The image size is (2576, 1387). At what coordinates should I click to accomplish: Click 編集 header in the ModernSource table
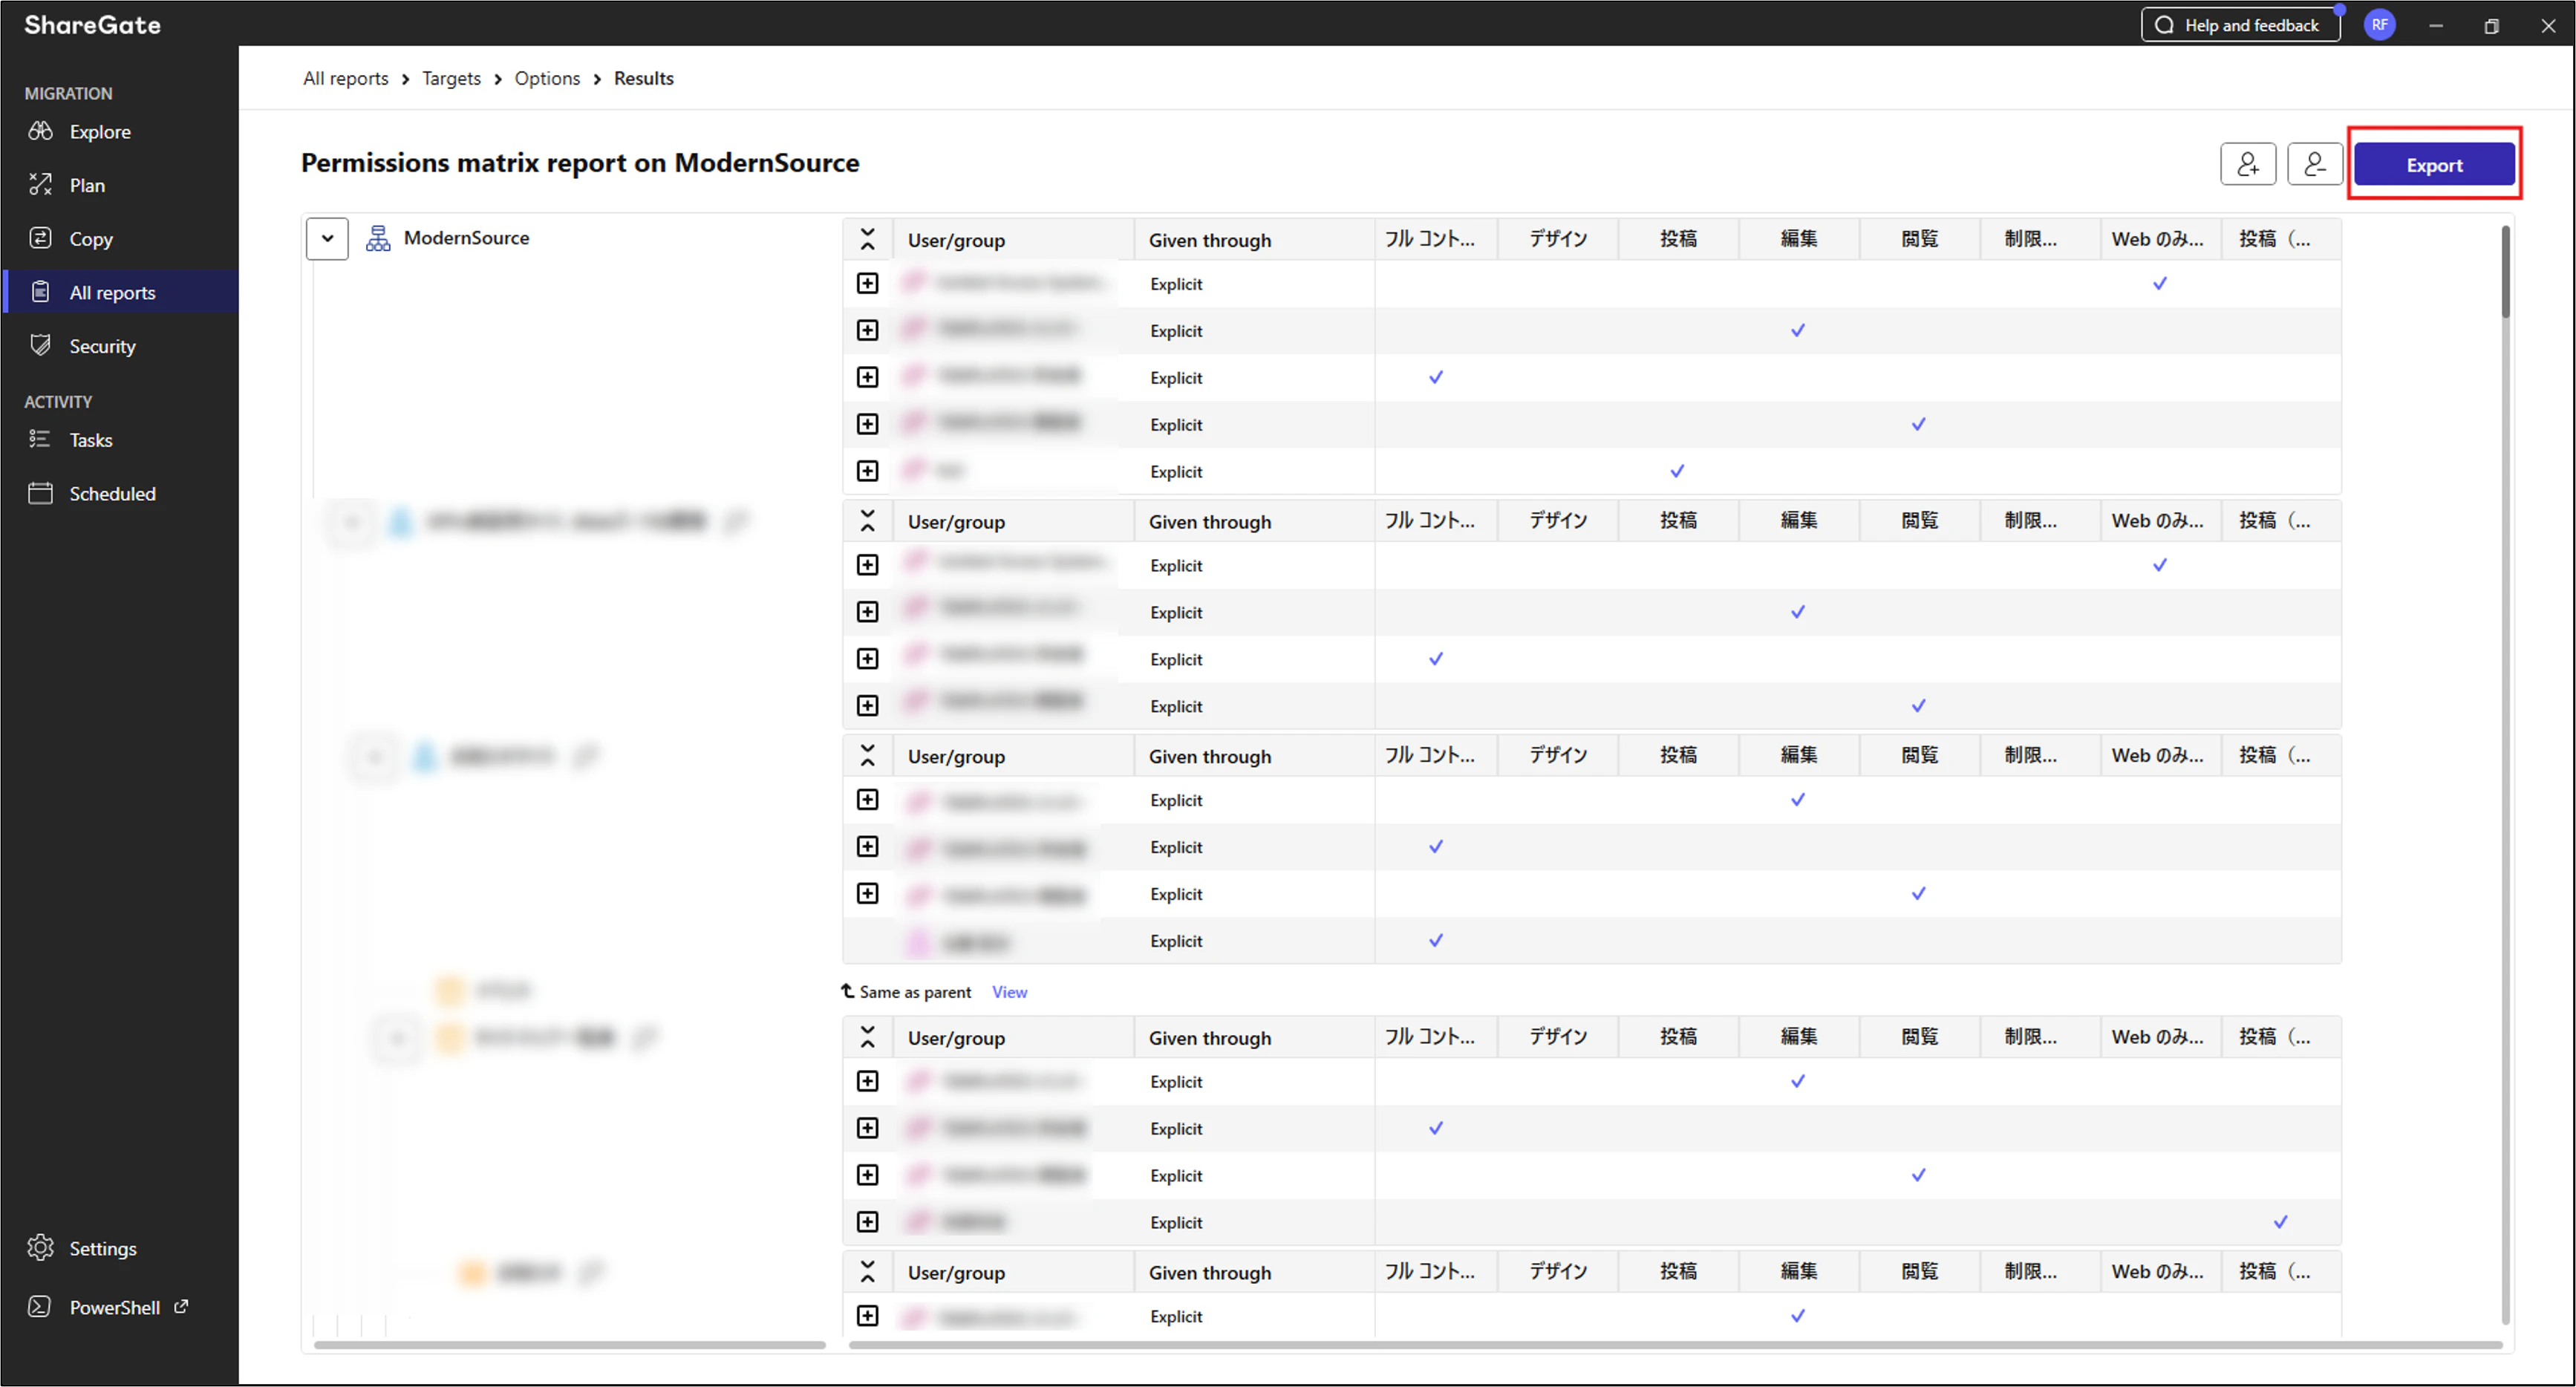coord(1799,239)
